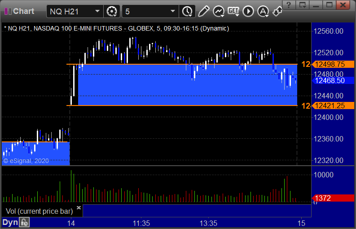The image size is (356, 229).
Task: Click the Chart window logo icon
Action: click(8, 11)
